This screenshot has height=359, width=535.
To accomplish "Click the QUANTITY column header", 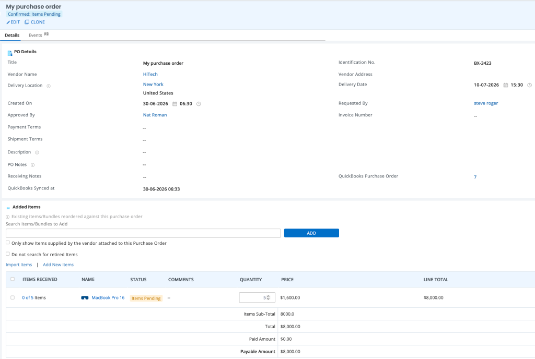I will click(251, 280).
